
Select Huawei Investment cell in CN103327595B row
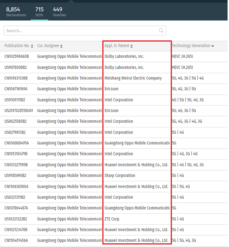tap(136, 165)
